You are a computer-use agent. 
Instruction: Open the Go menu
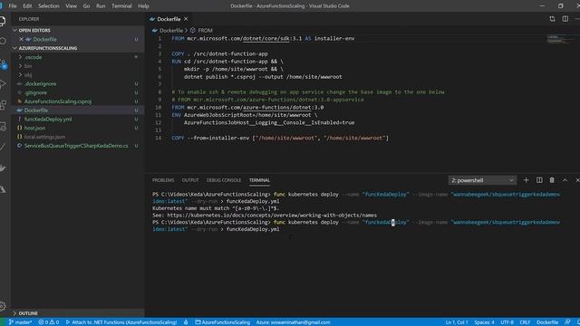tap(86, 6)
